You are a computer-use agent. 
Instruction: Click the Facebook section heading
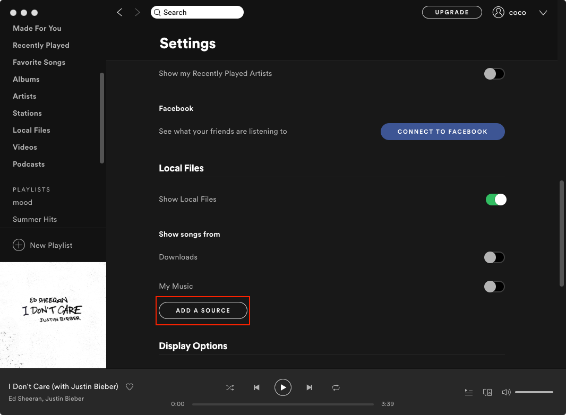click(x=176, y=108)
